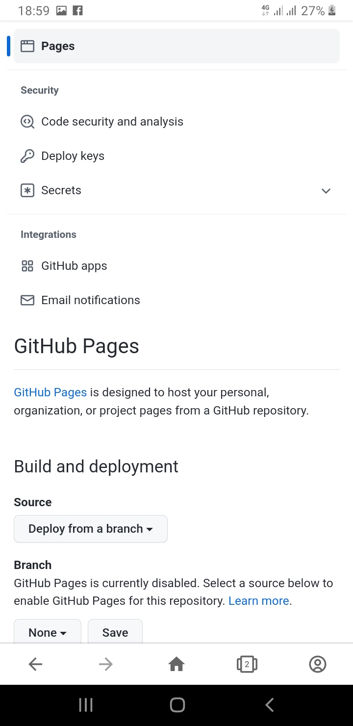Expand the Secrets section chevron

326,191
